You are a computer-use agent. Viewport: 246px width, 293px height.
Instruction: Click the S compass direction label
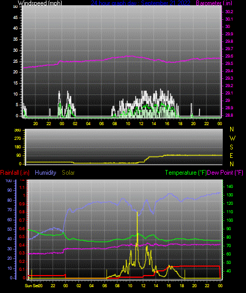[x=231, y=147]
